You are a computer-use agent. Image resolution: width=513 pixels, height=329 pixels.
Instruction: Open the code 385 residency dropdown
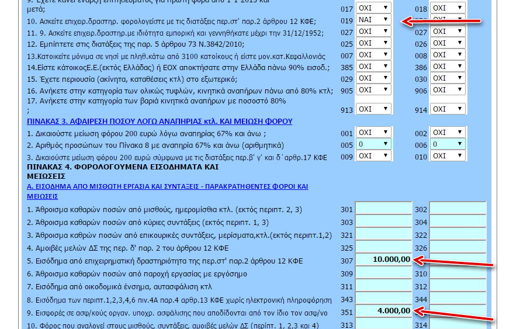point(373,67)
